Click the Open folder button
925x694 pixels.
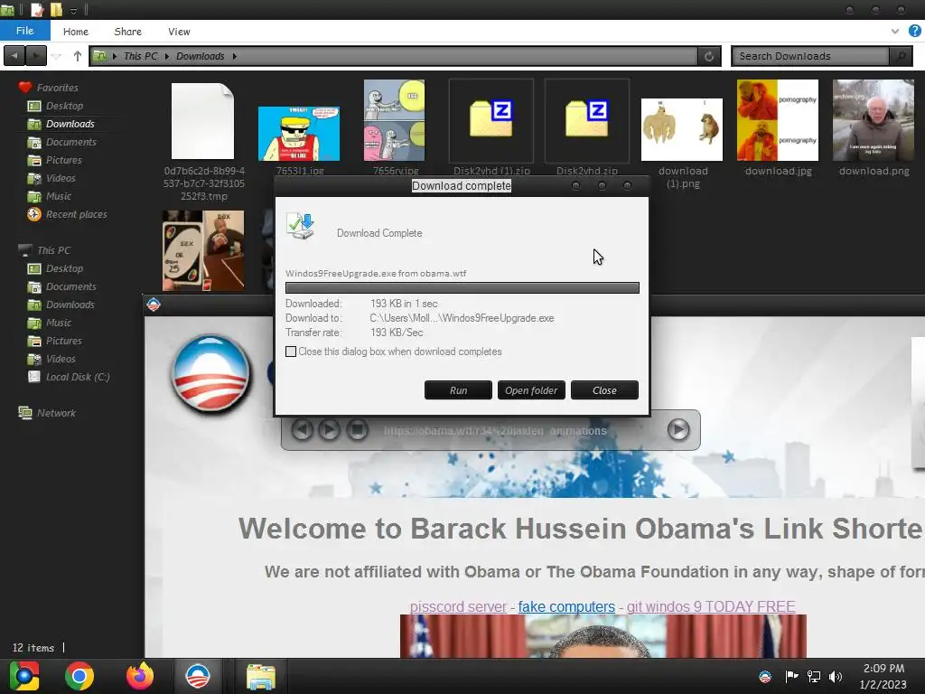[531, 390]
